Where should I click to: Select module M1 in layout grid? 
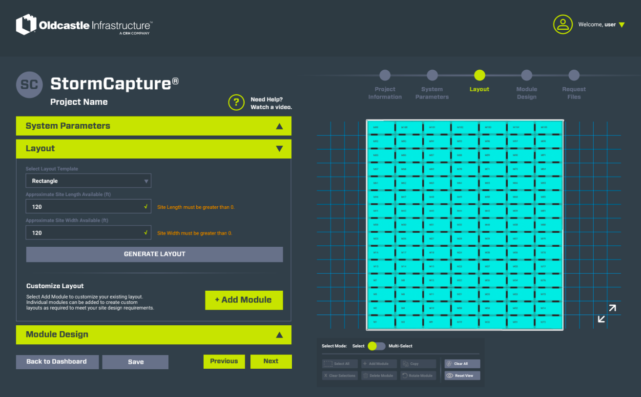coord(381,322)
